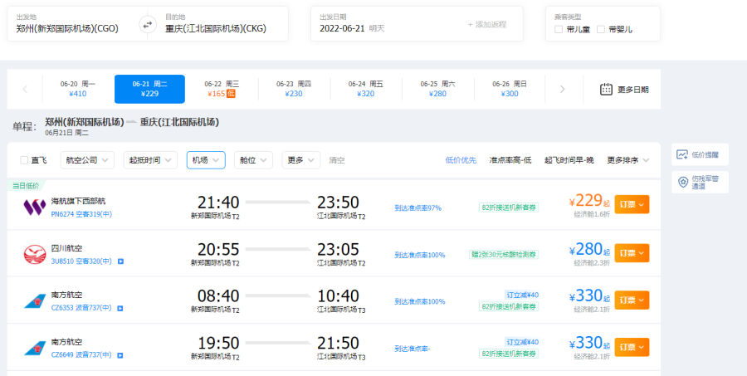The width and height of the screenshot is (747, 376).
Task: Click the 伤残军警通道 shield icon
Action: click(682, 182)
